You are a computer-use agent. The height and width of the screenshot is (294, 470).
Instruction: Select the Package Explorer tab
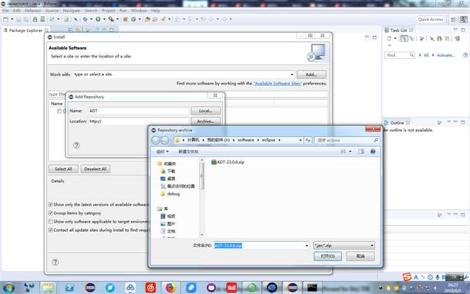[x=25, y=30]
